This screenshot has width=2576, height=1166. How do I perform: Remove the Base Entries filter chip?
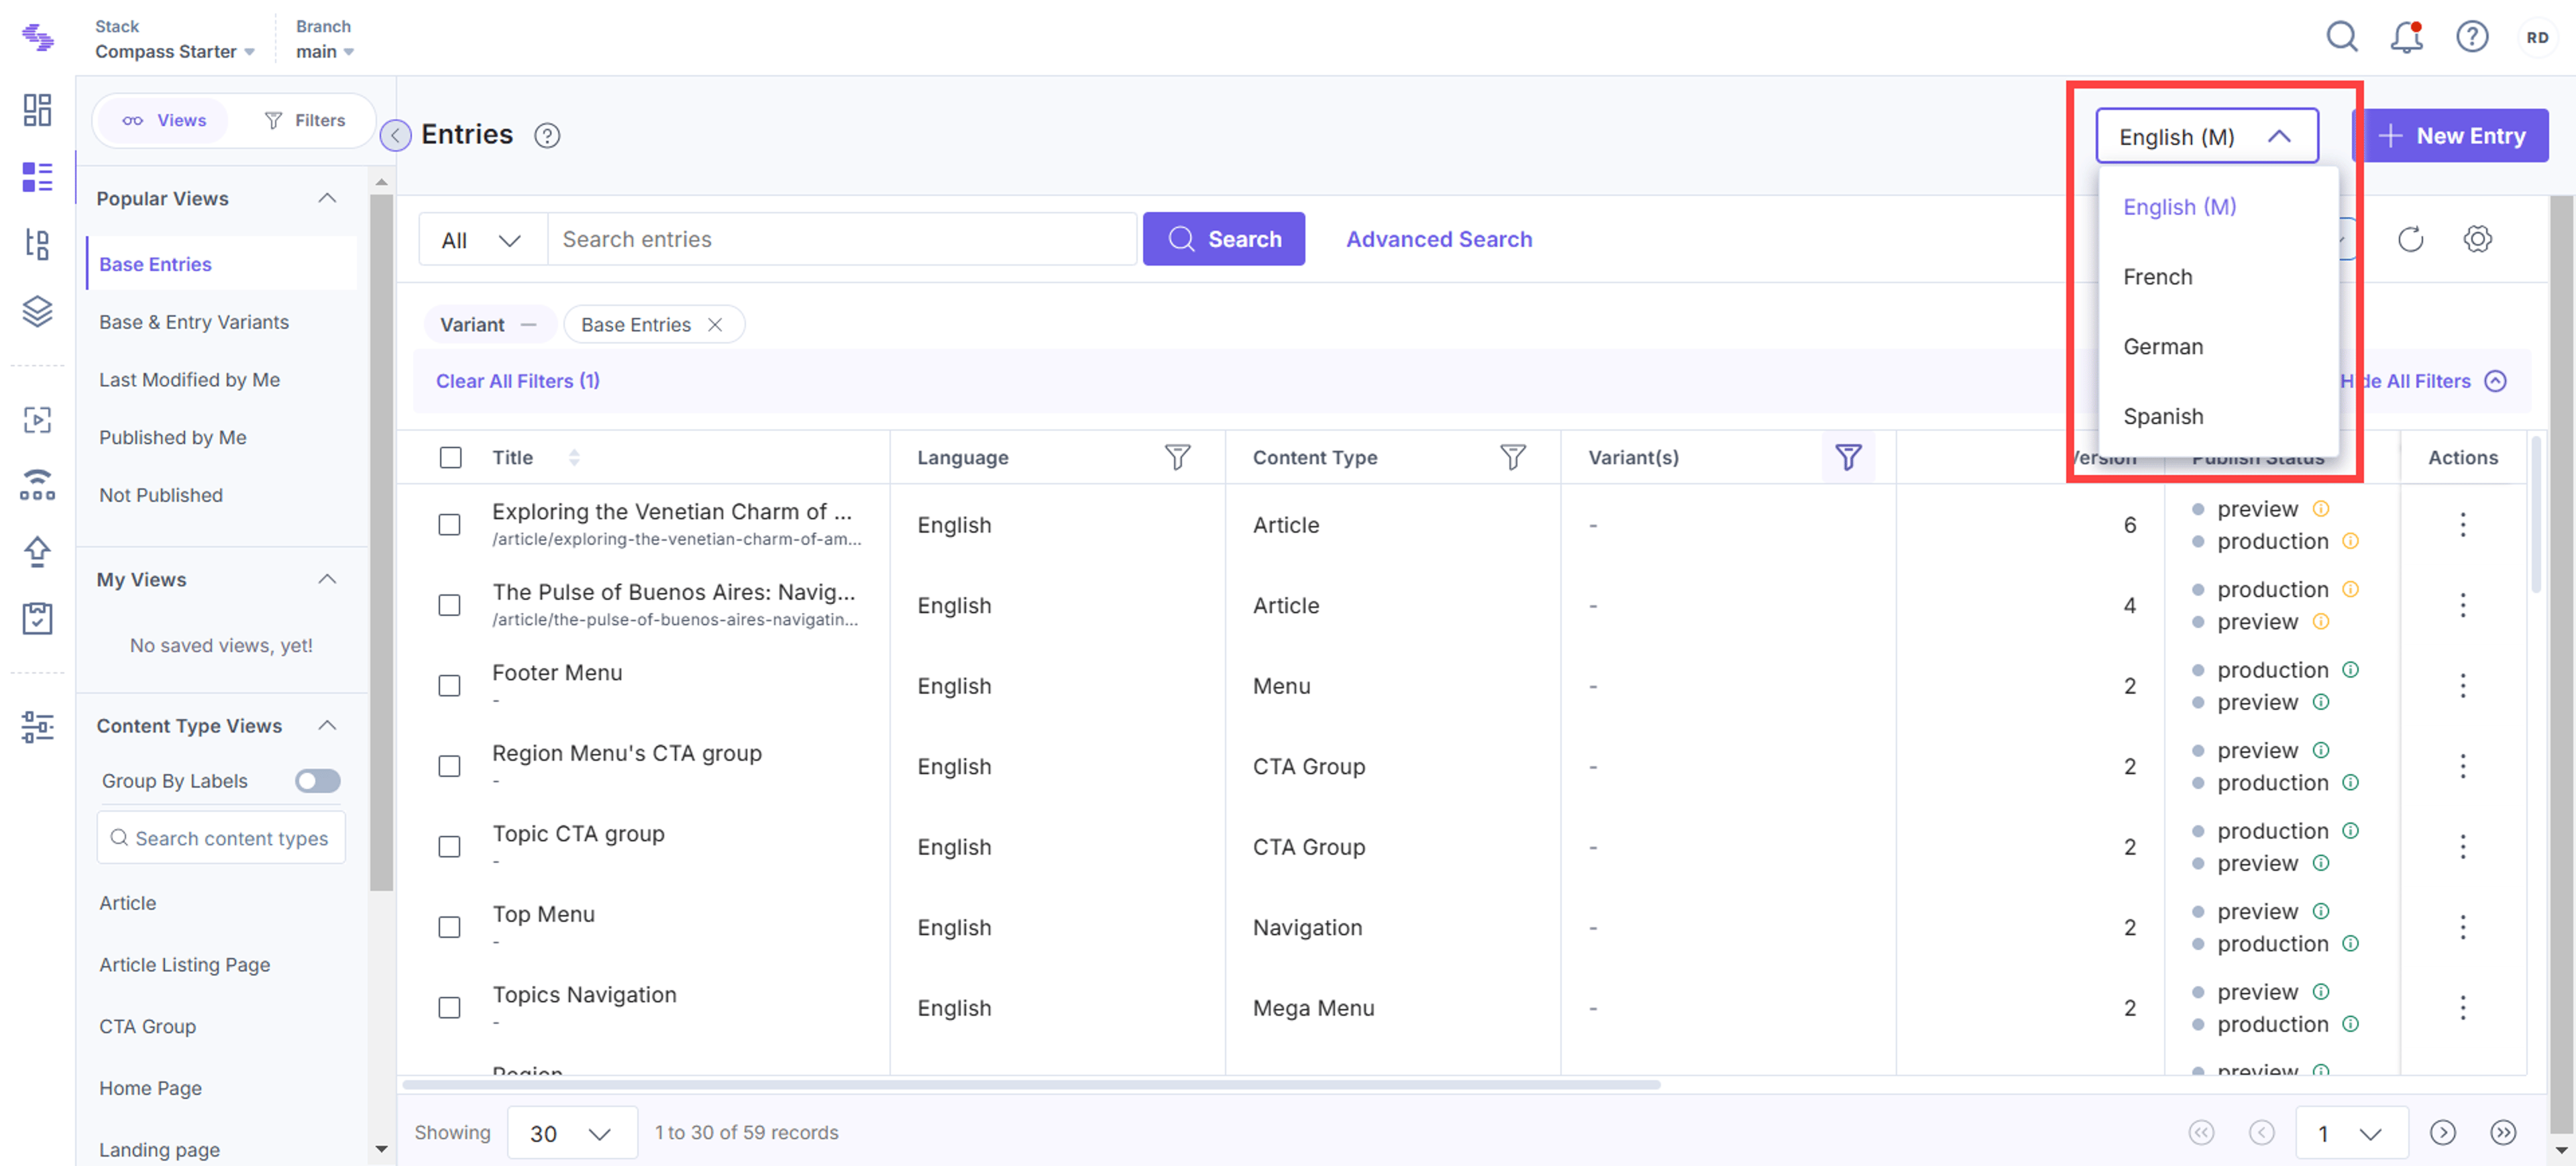point(715,324)
